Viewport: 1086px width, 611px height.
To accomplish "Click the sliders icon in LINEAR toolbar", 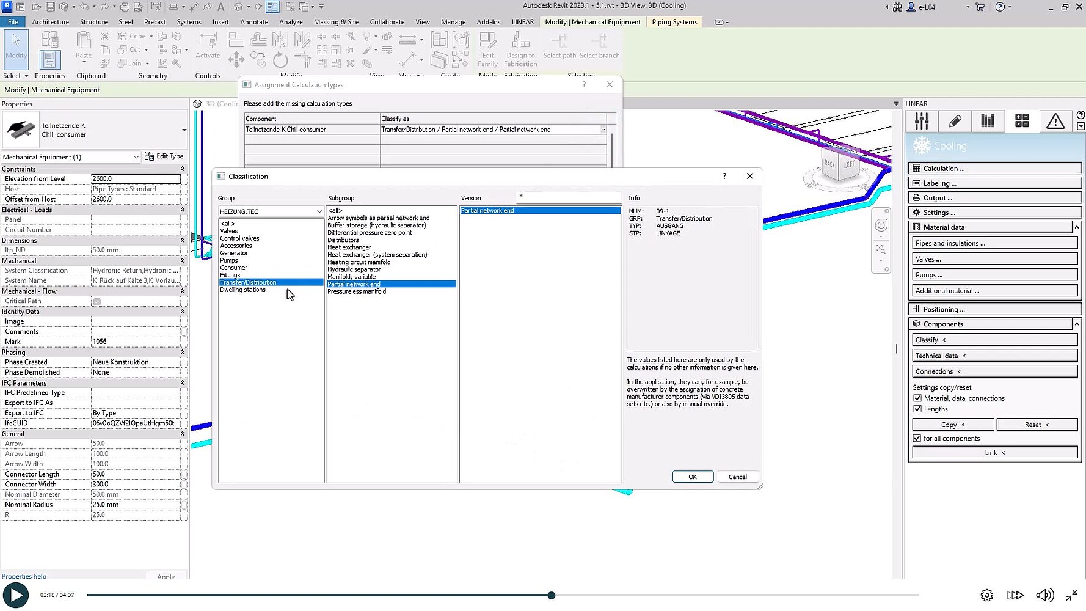I will point(922,121).
